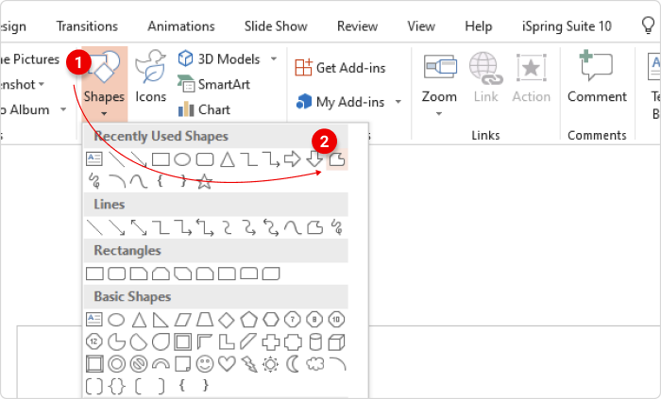Select the Smiley Face shape
This screenshot has height=399, width=661.
coord(205,364)
